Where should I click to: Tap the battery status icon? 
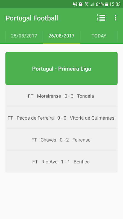pyautogui.click(x=107, y=4)
